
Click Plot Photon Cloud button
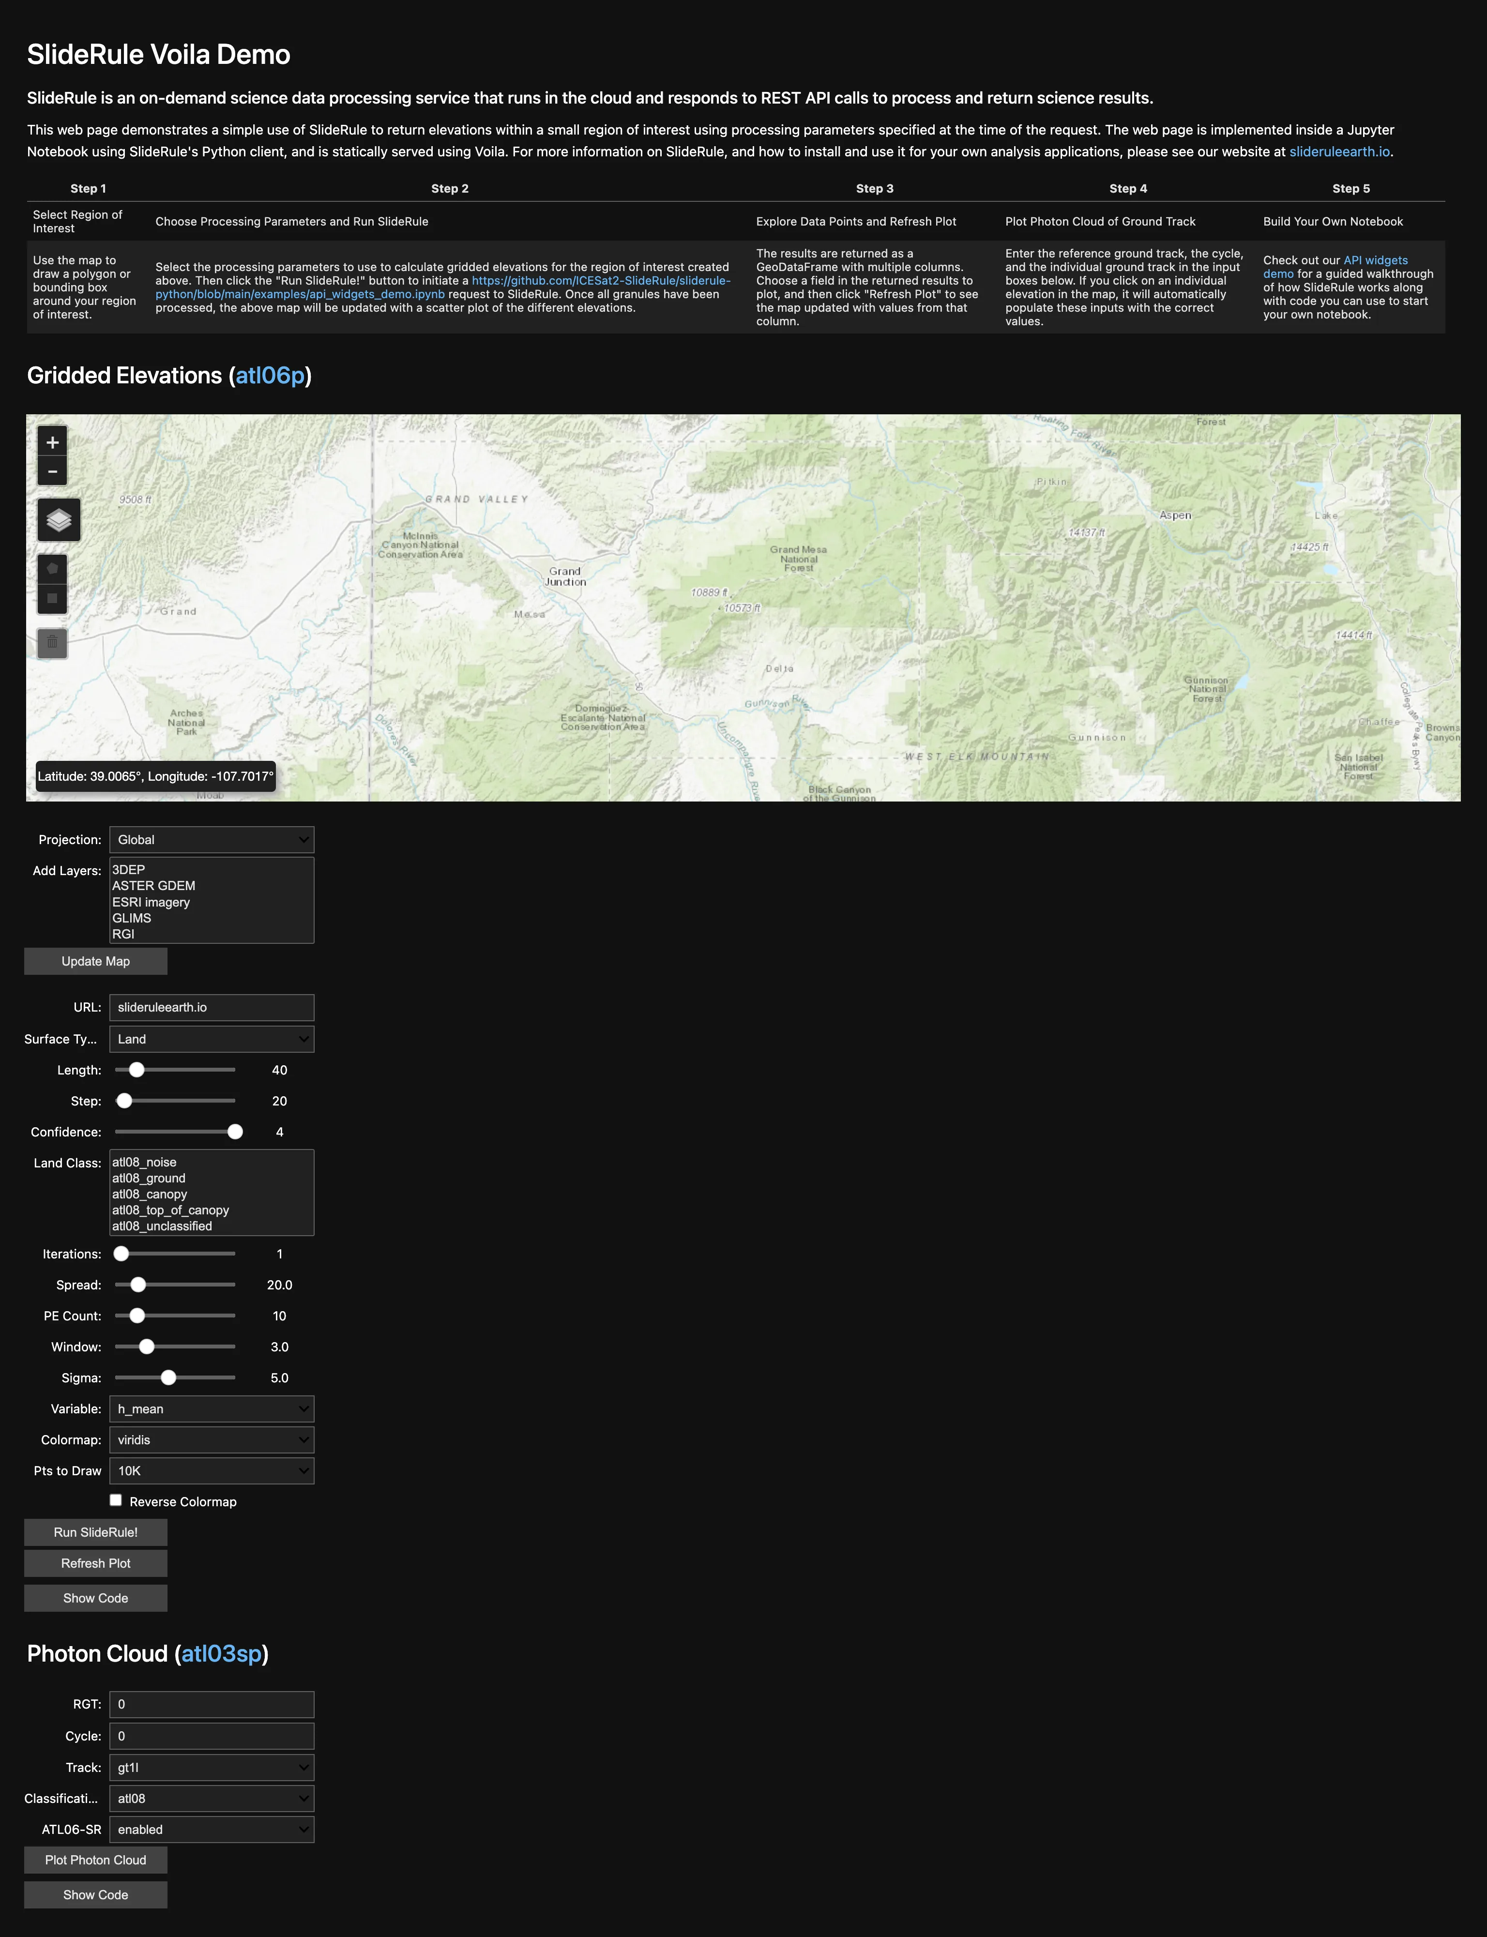(95, 1860)
